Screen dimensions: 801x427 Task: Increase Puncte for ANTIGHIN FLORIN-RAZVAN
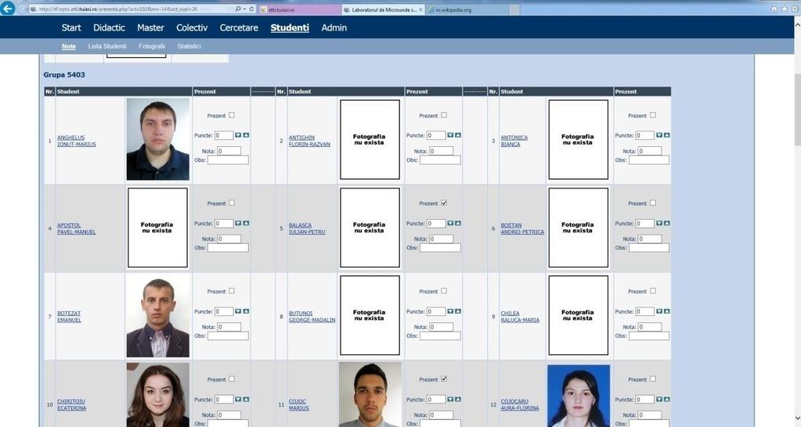click(x=458, y=135)
